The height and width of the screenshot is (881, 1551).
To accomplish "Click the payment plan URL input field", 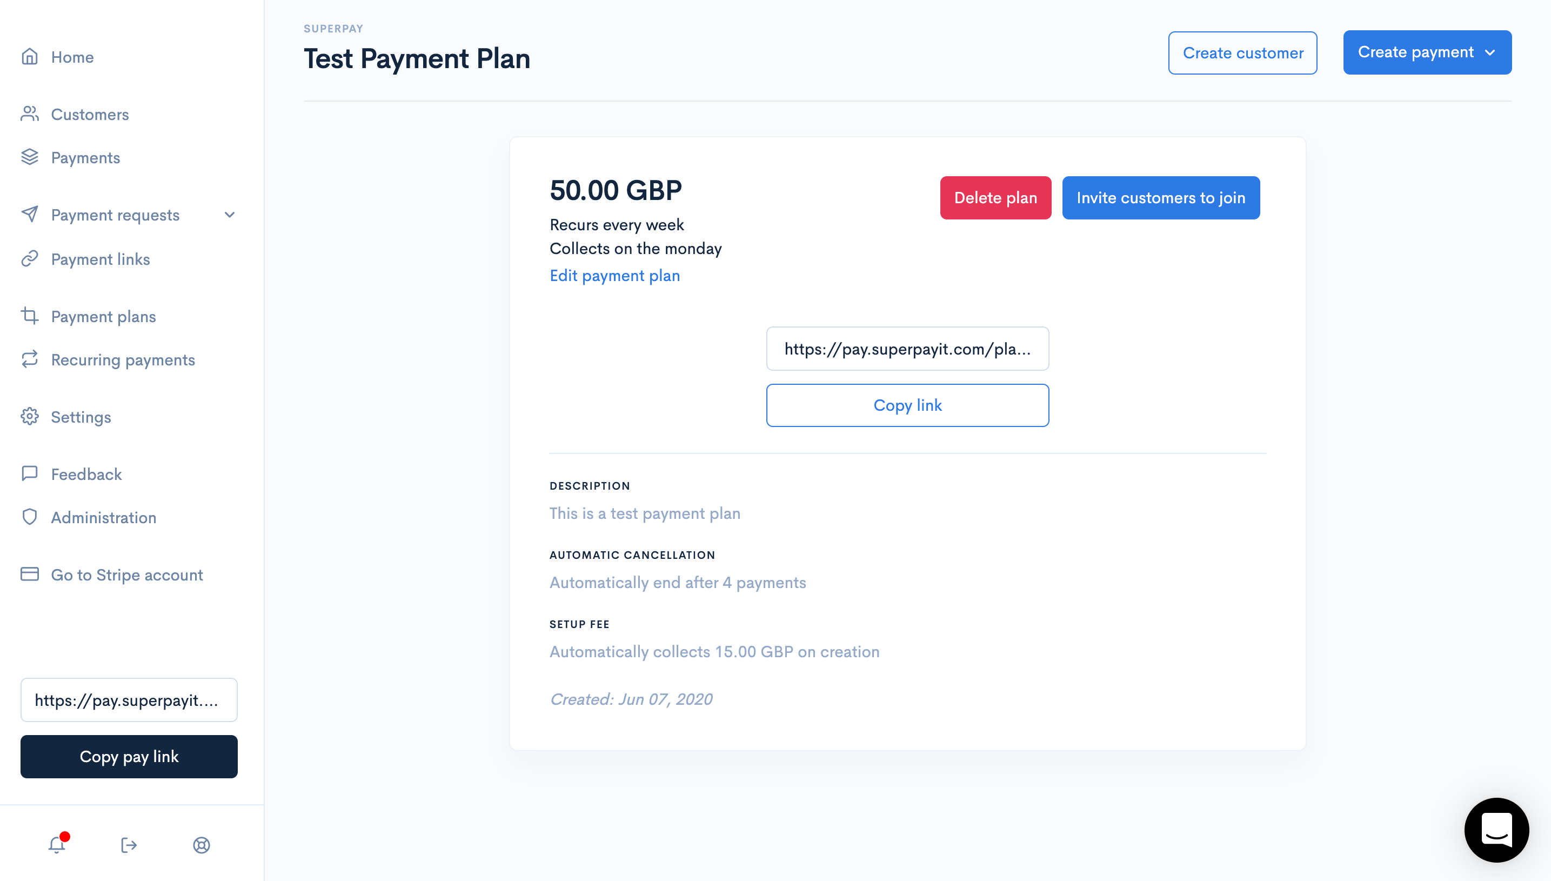I will coord(907,349).
